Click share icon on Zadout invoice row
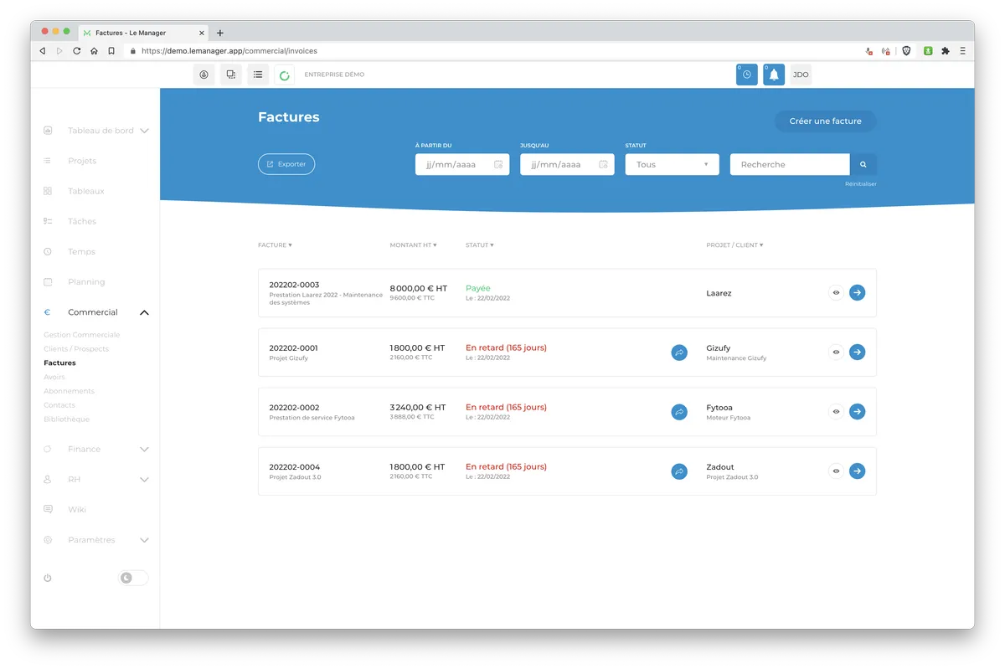The height and width of the screenshot is (669, 1005). pyautogui.click(x=679, y=471)
